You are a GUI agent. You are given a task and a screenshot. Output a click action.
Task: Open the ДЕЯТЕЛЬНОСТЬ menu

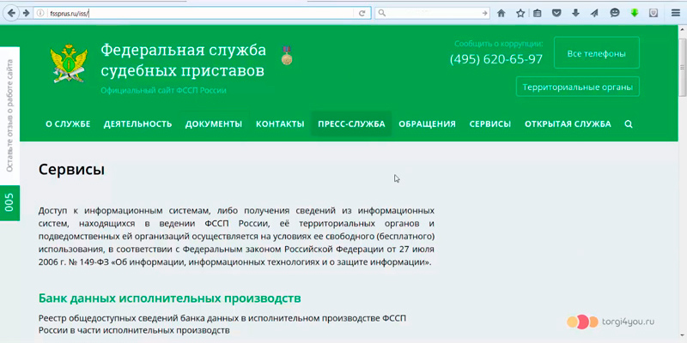click(x=137, y=124)
